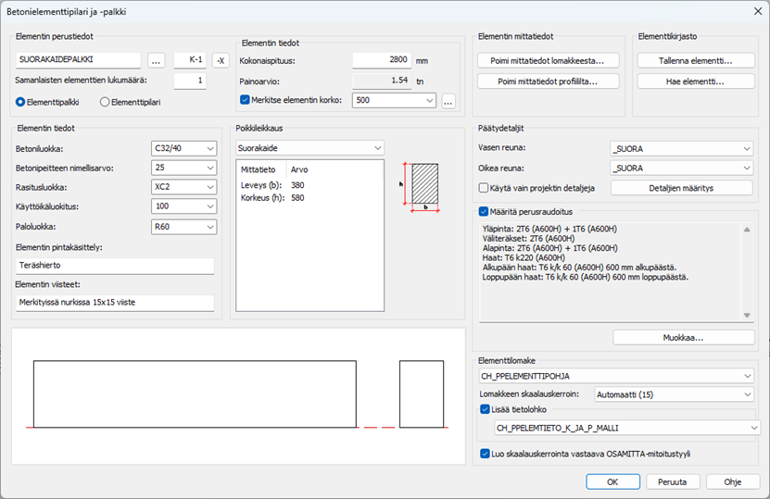The height and width of the screenshot is (499, 770).
Task: Open Suorakaide cross-section dropdown
Action: tap(310, 147)
